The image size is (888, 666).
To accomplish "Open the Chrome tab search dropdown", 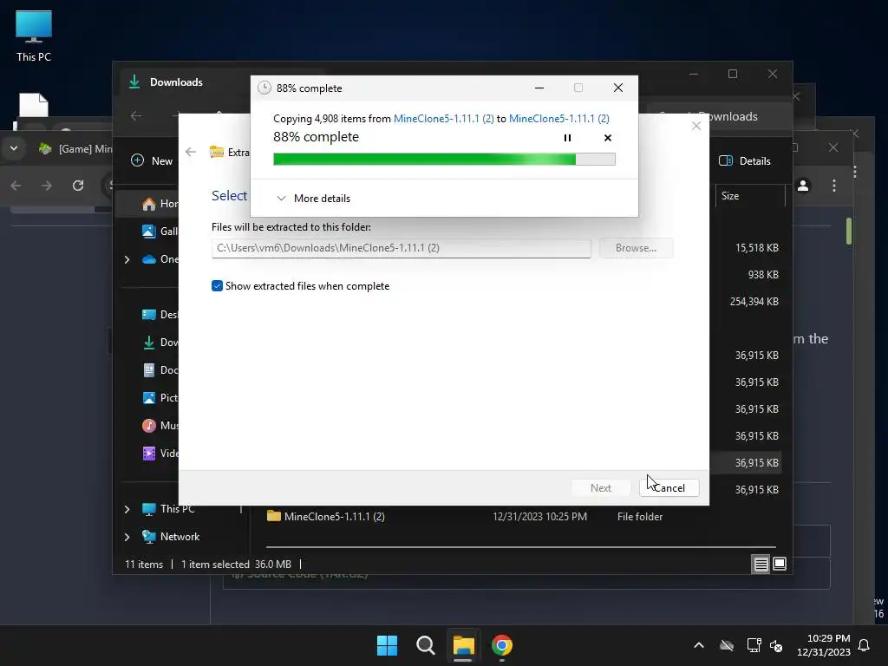I will 14,148.
